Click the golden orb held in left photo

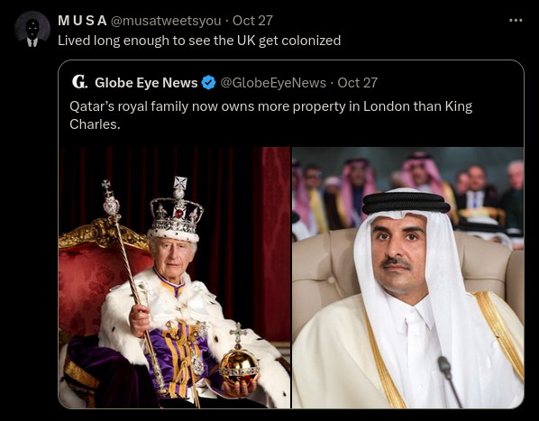(239, 368)
